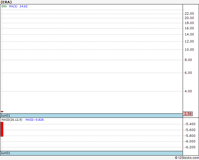Image resolution: width=199 pixels, height=160 pixels.
Task: Click the 6.00 price axis label
Action: 188,73
